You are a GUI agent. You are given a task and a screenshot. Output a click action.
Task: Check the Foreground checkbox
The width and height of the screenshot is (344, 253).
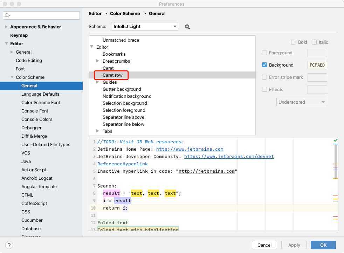(x=264, y=53)
